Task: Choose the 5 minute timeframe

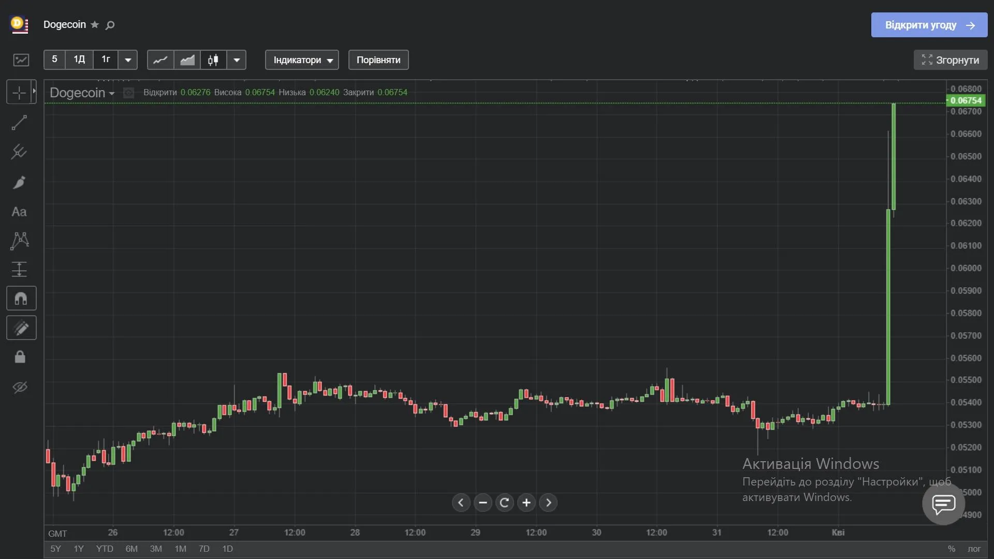Action: click(54, 60)
